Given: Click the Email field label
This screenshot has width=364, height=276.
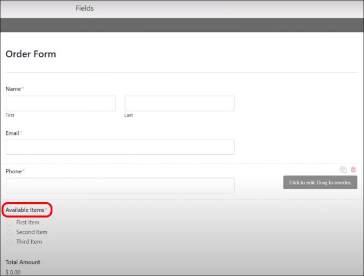Looking at the screenshot, I should pos(13,133).
